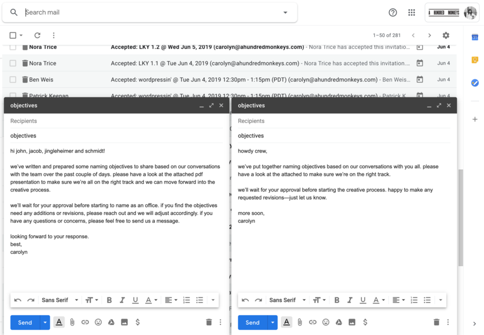The image size is (484, 335).
Task: Insert link in right compose window
Action: [x=313, y=322]
